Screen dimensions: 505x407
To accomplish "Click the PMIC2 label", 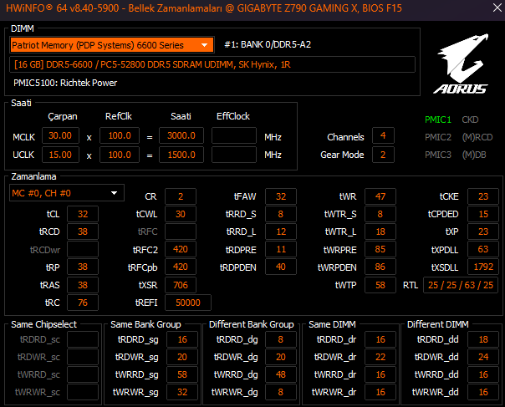I will [437, 137].
